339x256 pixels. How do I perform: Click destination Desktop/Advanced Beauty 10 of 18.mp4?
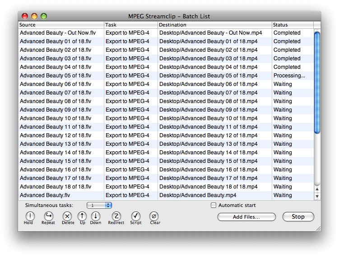[209, 118]
